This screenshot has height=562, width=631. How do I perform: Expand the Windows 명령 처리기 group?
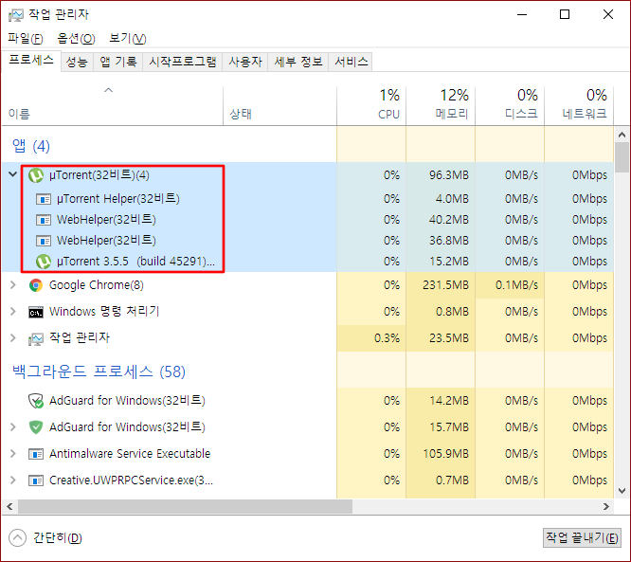pos(13,312)
